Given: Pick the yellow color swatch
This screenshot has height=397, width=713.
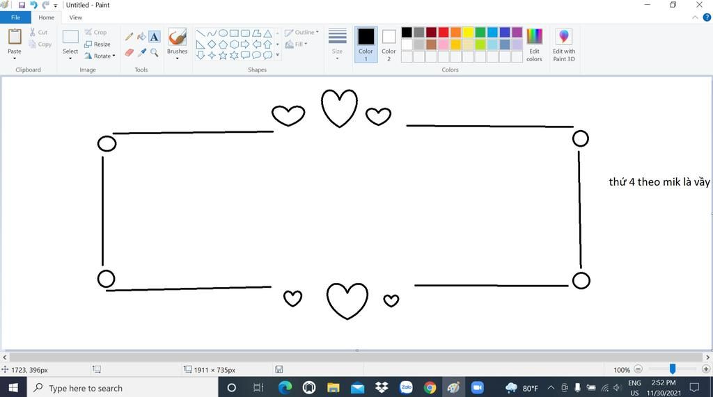Looking at the screenshot, I should (468, 32).
